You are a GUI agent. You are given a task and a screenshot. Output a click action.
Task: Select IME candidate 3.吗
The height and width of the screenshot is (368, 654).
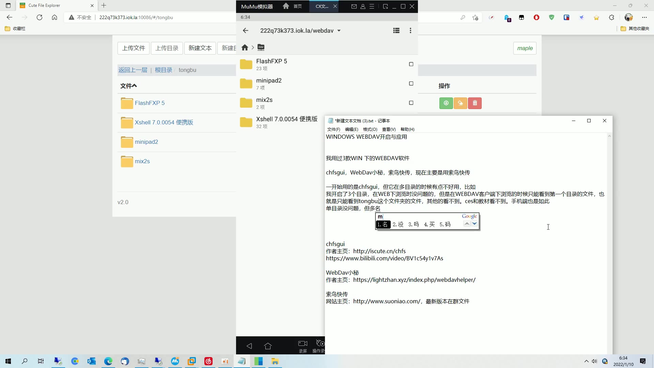pos(414,224)
